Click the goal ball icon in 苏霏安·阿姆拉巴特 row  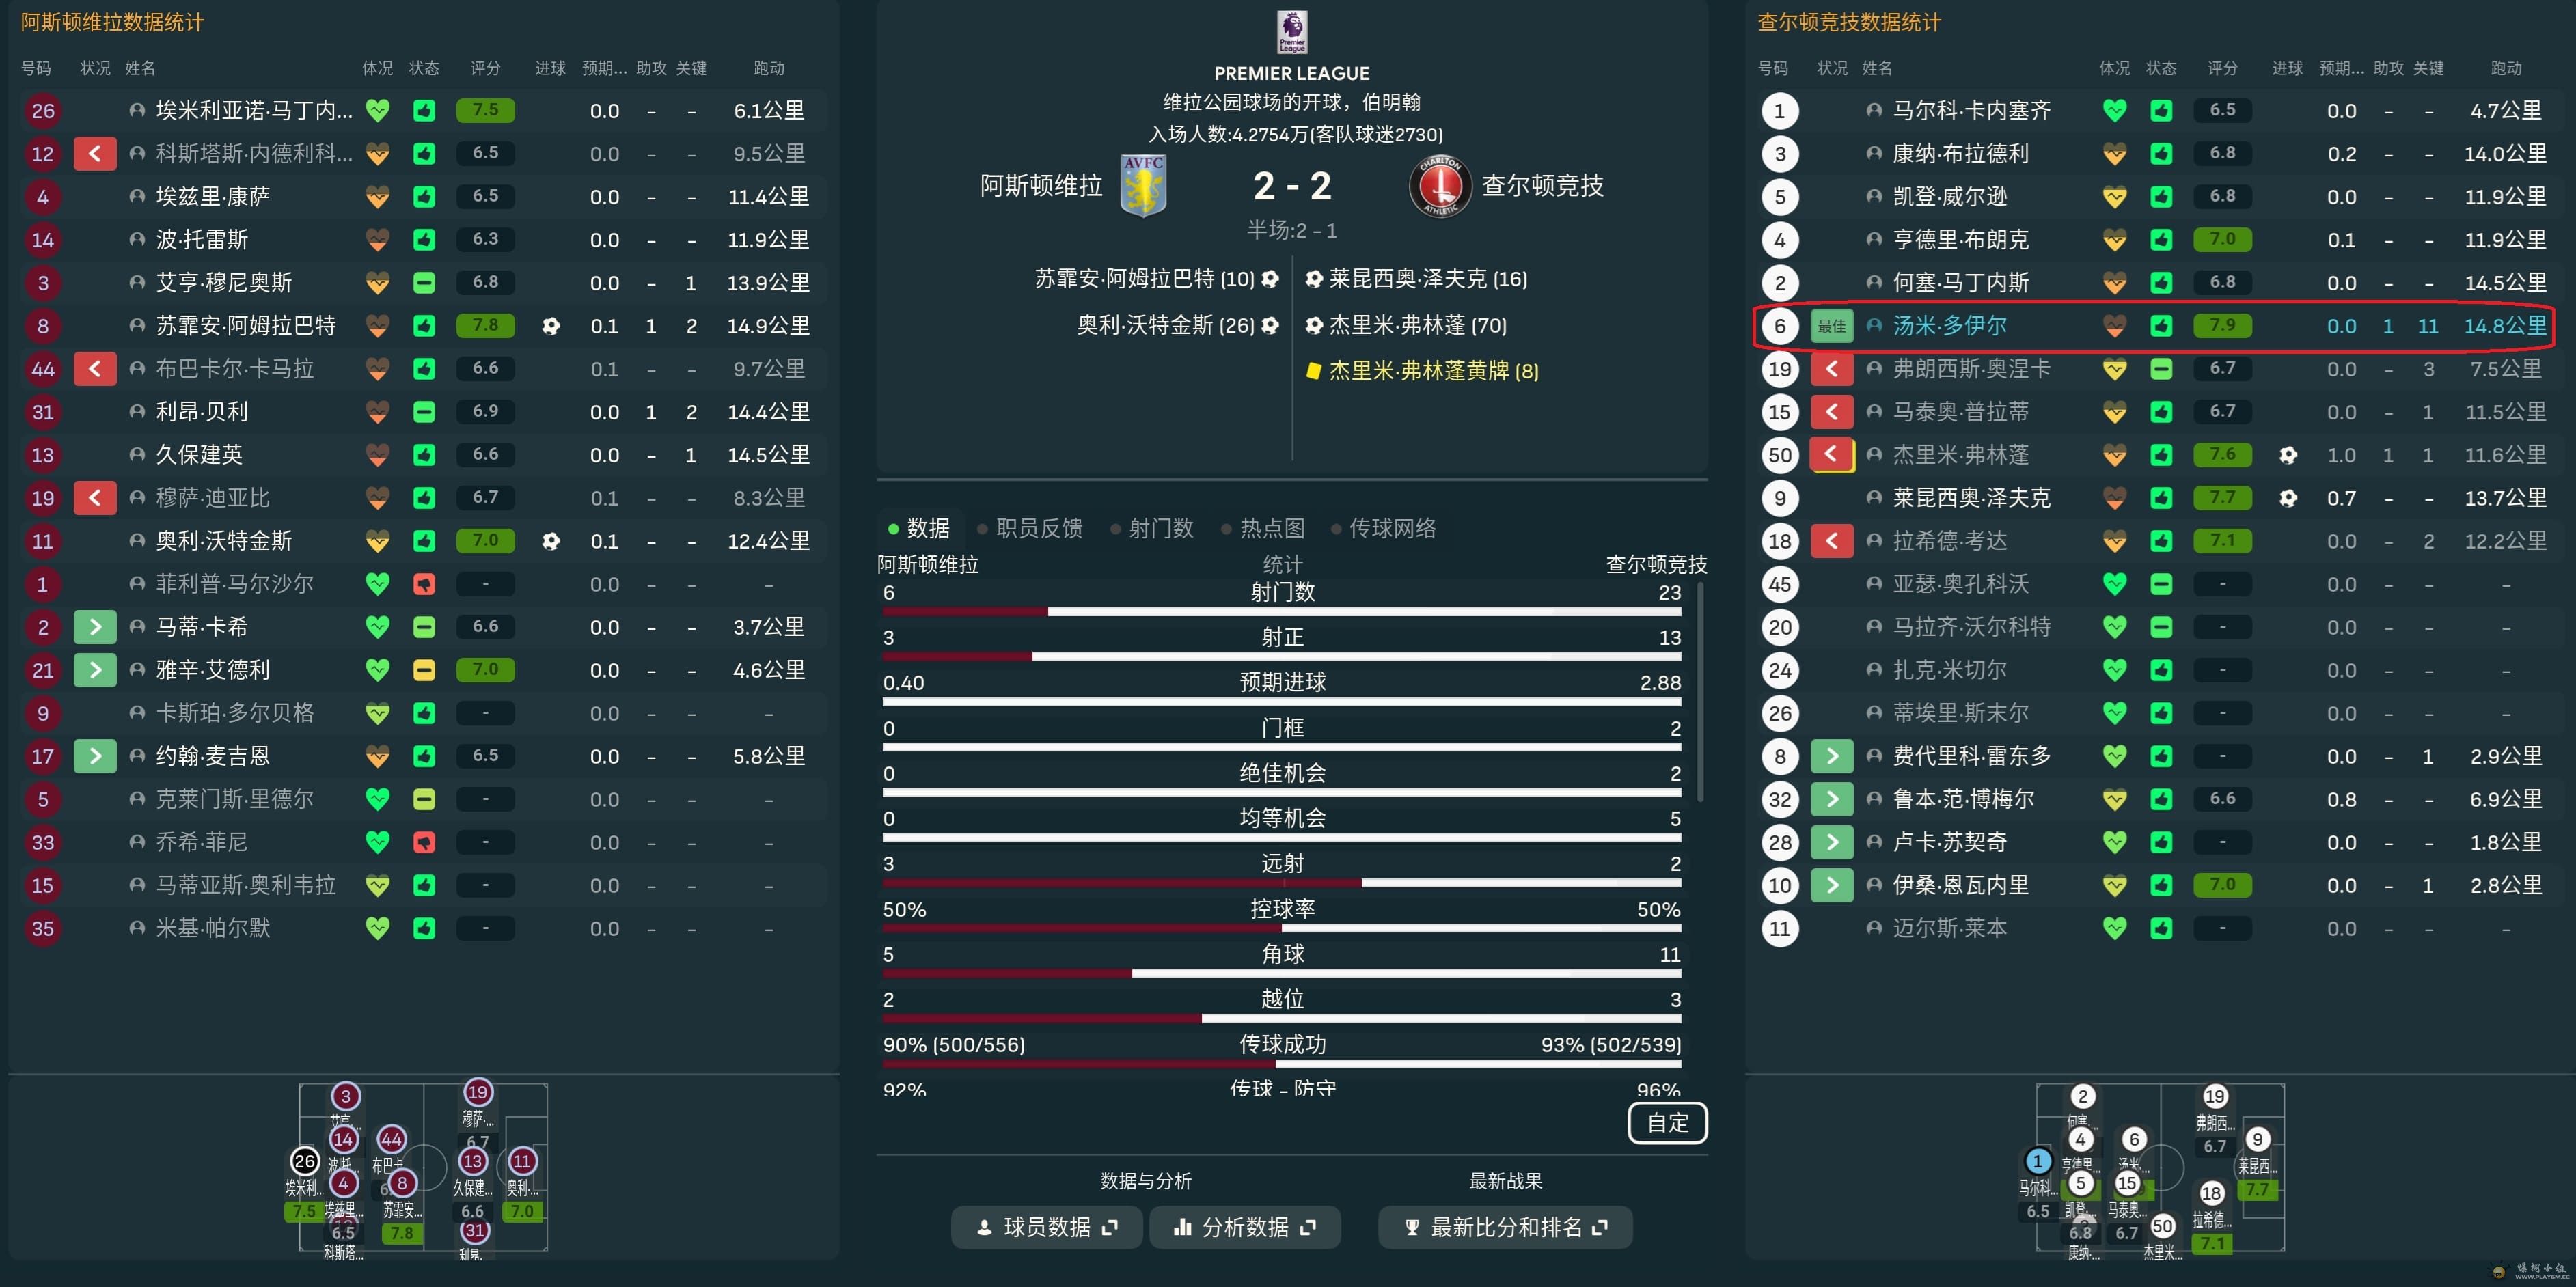[x=551, y=326]
